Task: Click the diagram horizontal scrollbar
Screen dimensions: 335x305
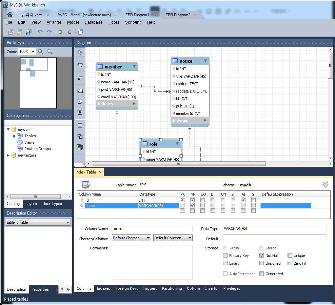Action: point(179,164)
